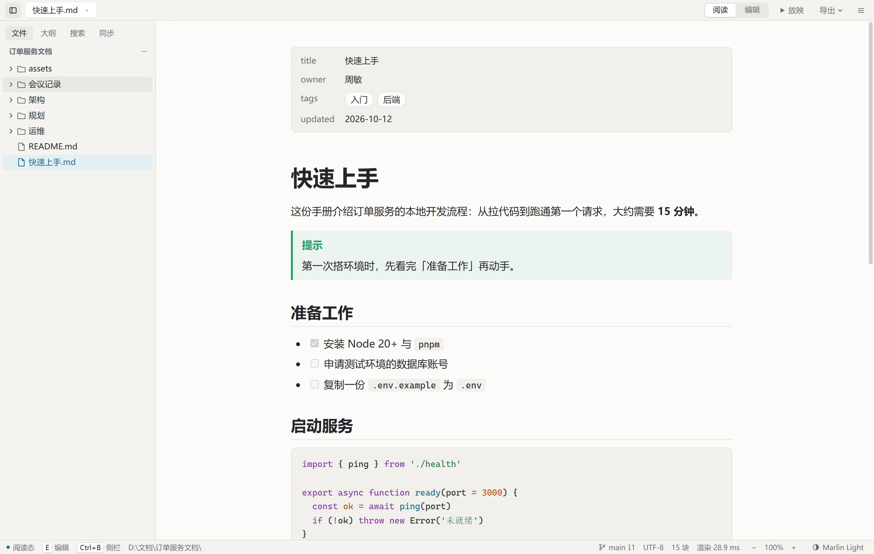This screenshot has width=874, height=554.
Task: Check 申请测试环境的数据库账号 checkbox
Action: click(x=314, y=363)
